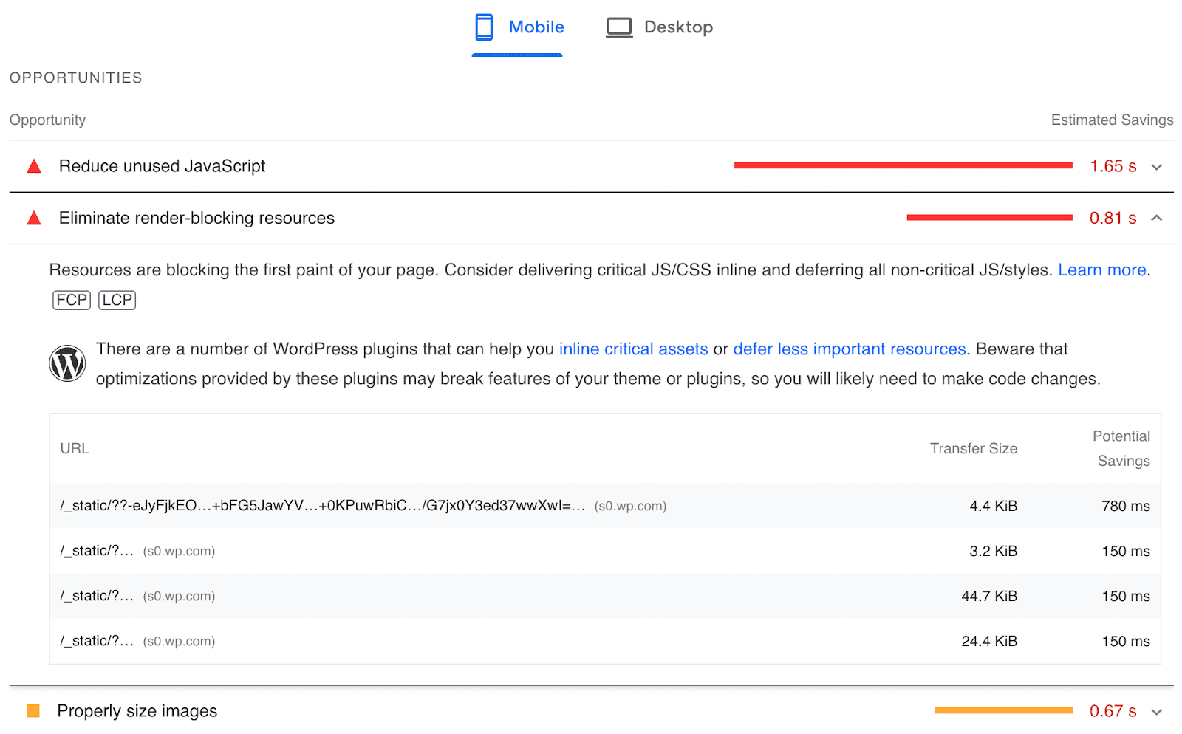
Task: Click the 1.65 s savings bar
Action: click(903, 165)
